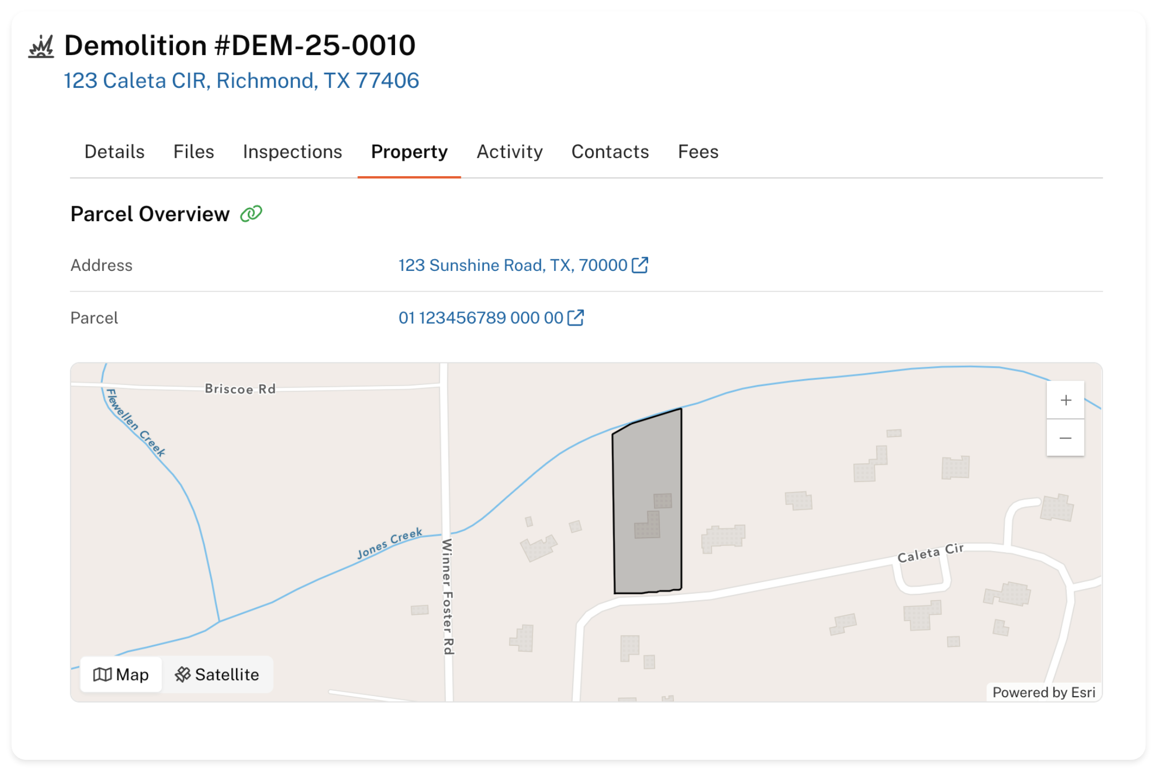Open parcel number 01 123456789 000 00
1154x770 pixels.
481,318
